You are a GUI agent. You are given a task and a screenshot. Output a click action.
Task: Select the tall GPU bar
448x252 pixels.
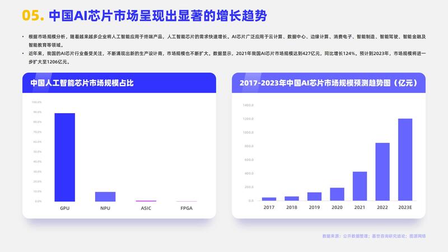click(x=64, y=157)
